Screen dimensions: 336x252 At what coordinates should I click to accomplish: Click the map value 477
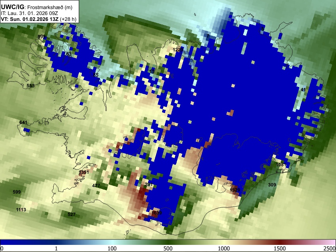96,185
